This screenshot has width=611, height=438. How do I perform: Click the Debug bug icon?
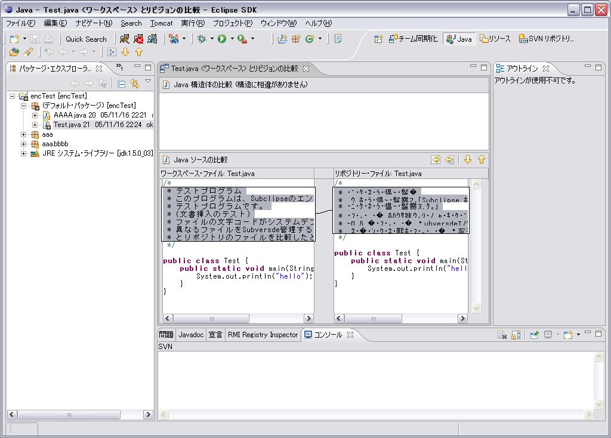tap(202, 39)
